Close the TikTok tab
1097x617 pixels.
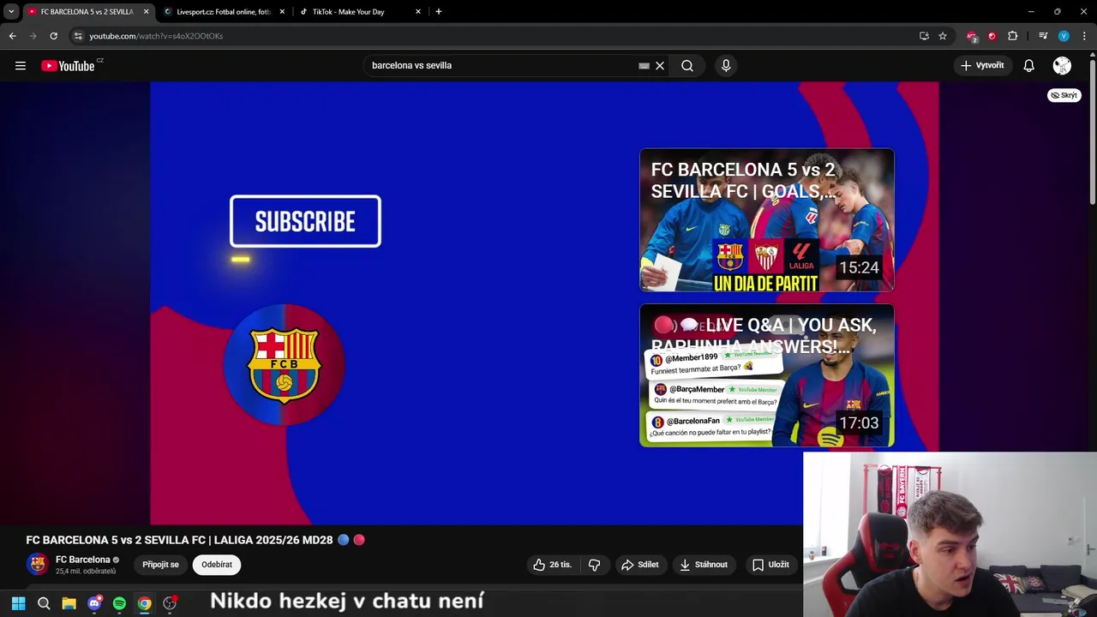click(x=418, y=12)
